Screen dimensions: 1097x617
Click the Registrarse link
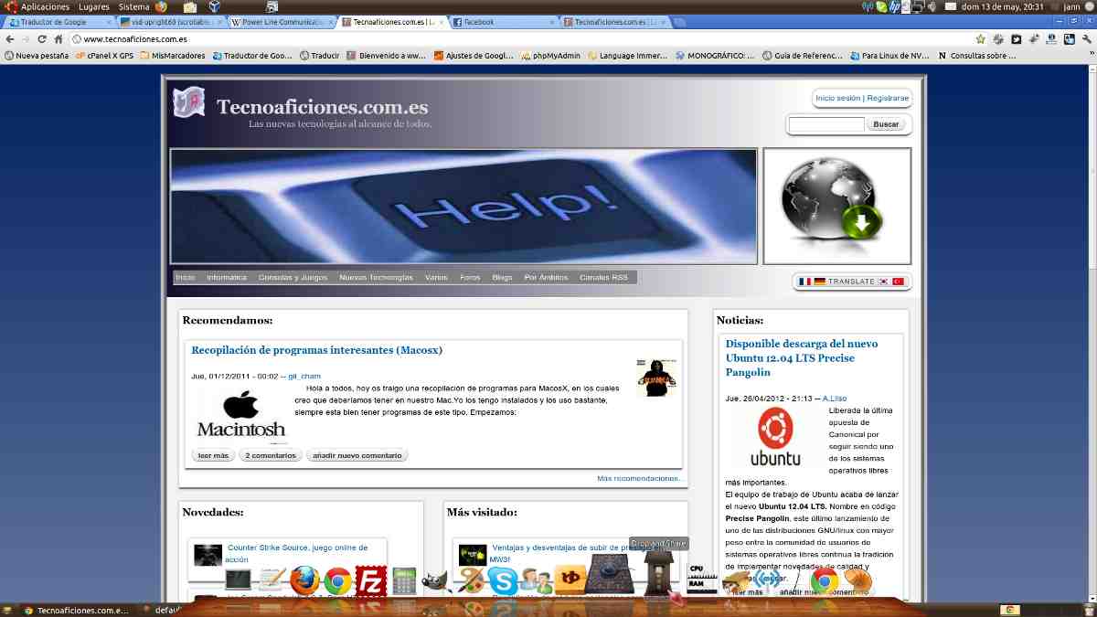[888, 98]
